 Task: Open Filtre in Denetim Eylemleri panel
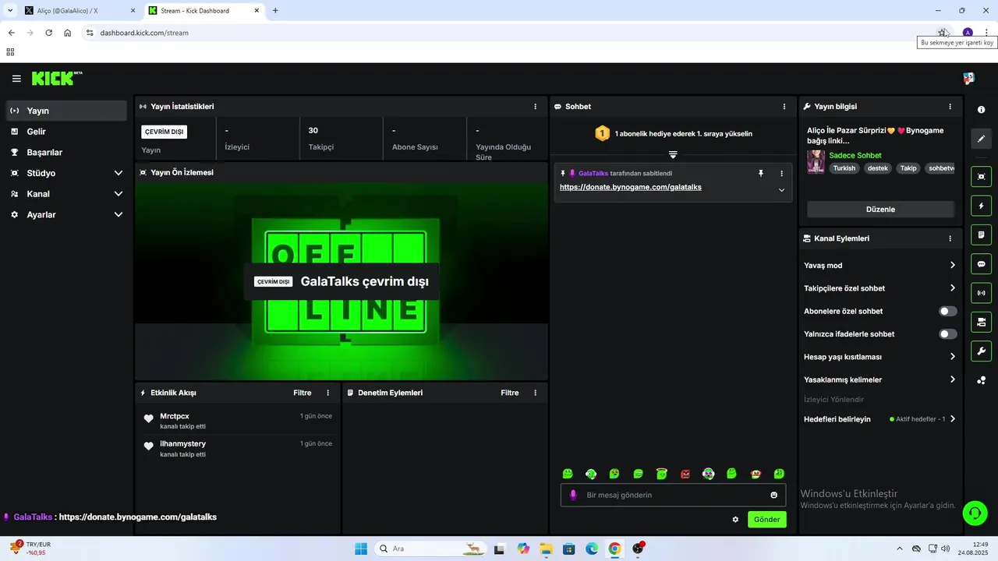click(x=510, y=393)
